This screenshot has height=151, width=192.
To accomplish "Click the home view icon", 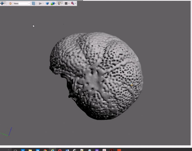I will pyautogui.click(x=10, y=3).
